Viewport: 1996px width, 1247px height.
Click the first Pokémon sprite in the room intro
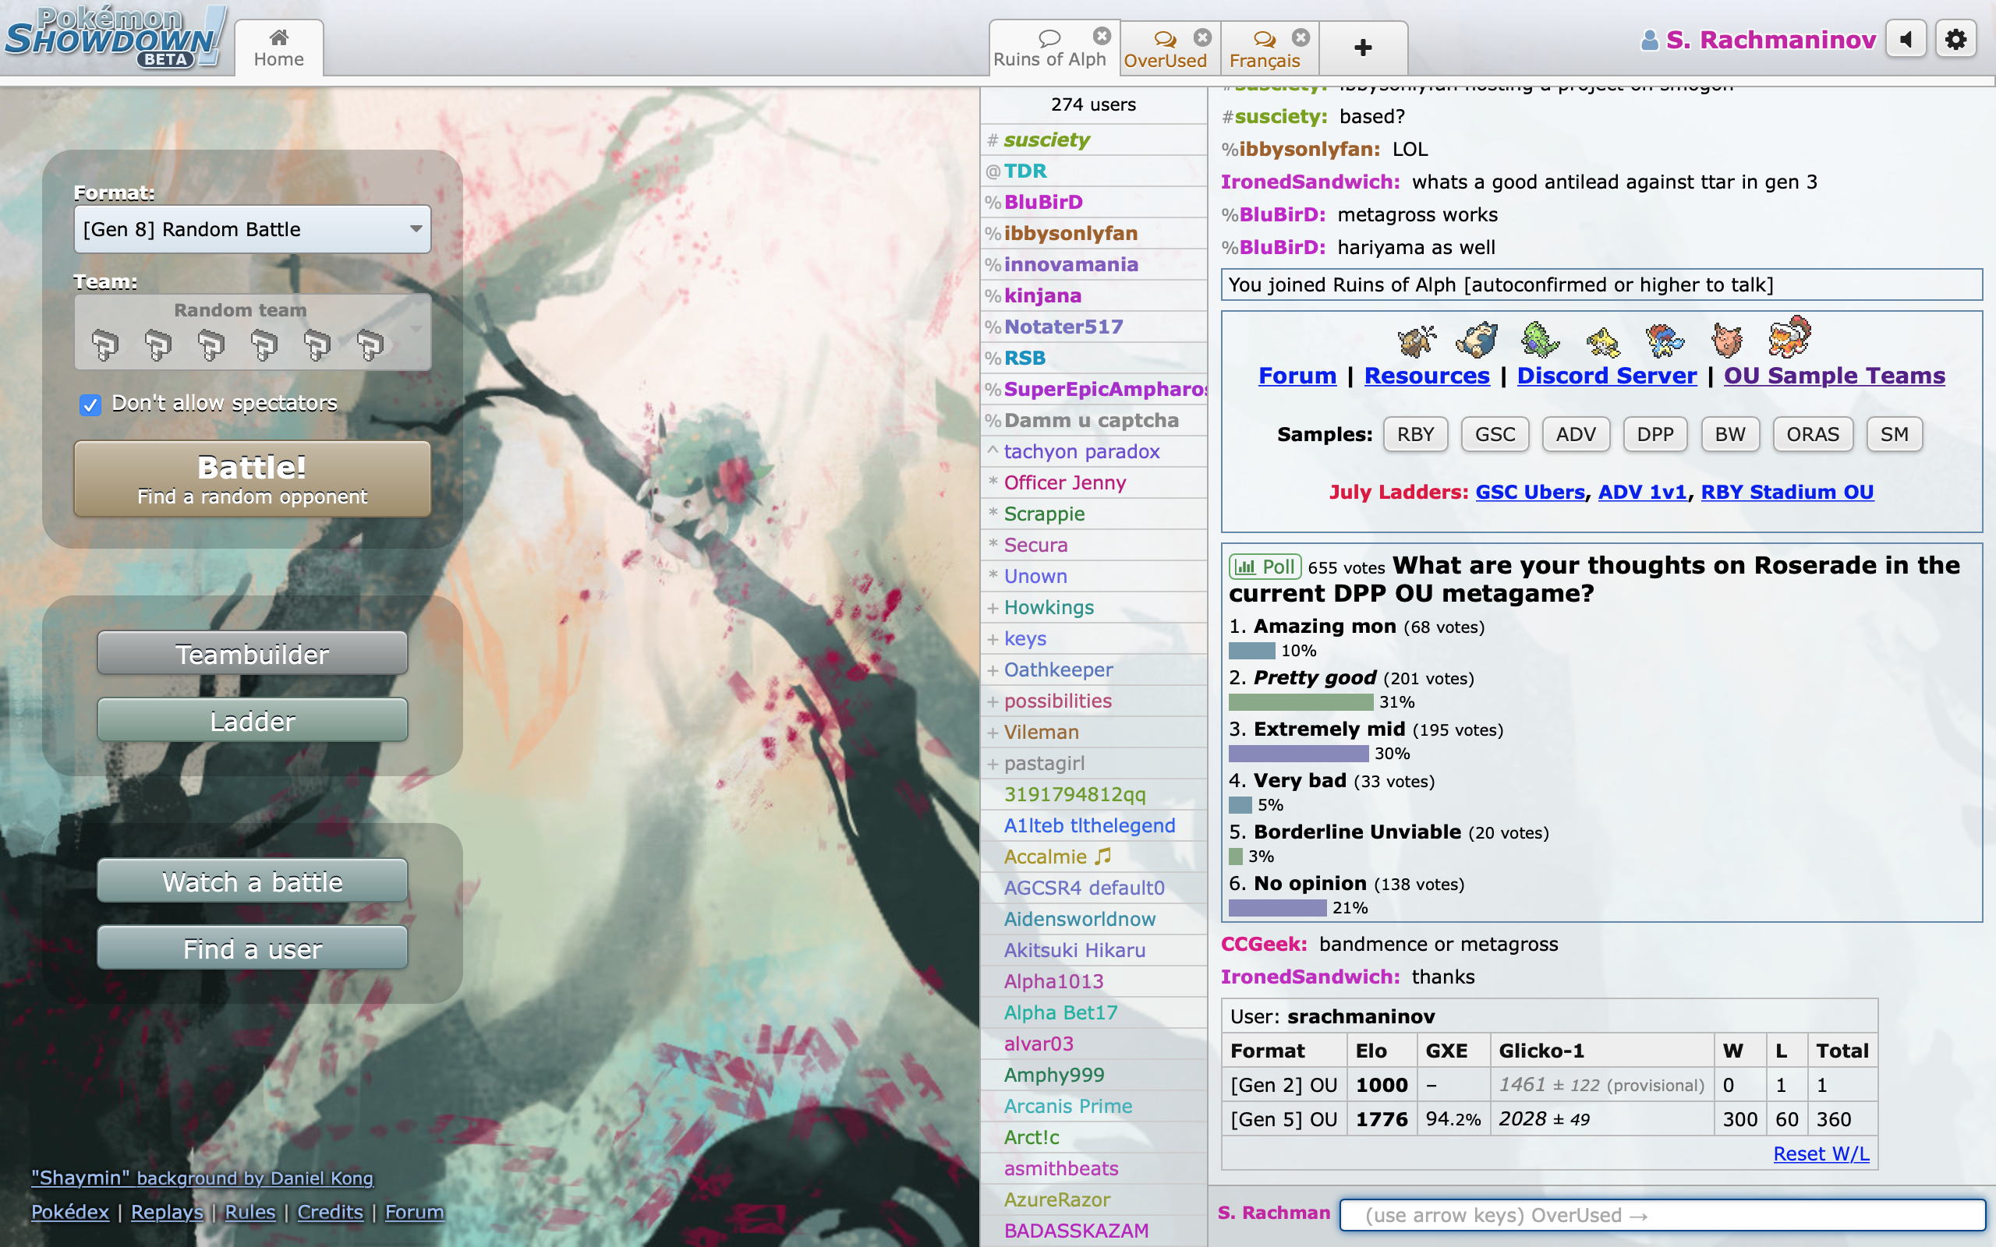coord(1416,340)
